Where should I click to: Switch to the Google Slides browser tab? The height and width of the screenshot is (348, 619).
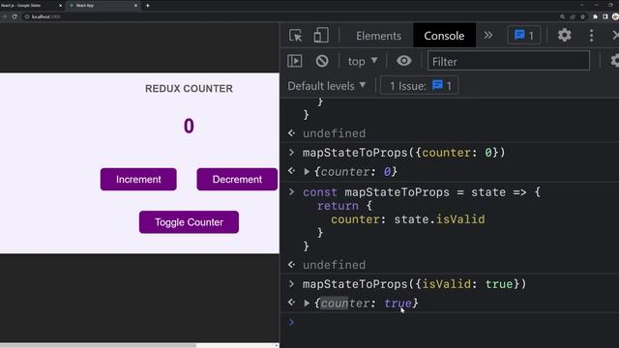pyautogui.click(x=32, y=6)
